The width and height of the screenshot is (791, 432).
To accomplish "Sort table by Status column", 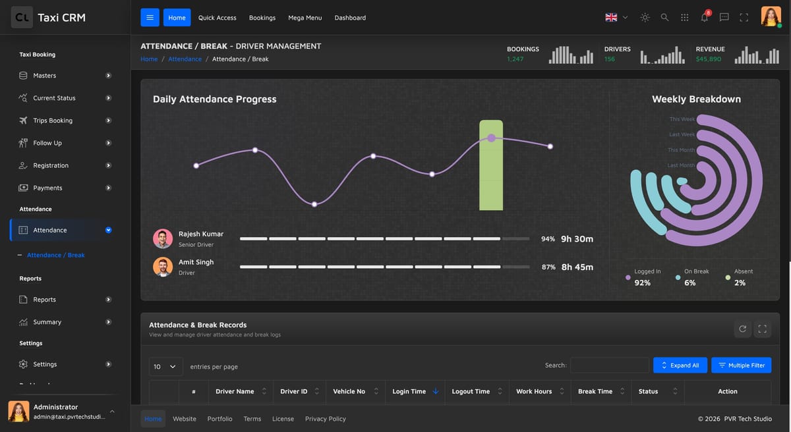I will 658,391.
